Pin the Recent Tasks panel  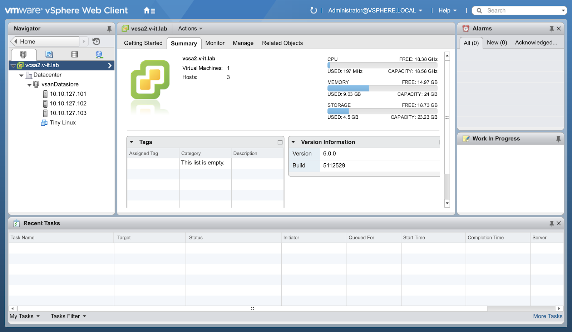[x=552, y=224]
